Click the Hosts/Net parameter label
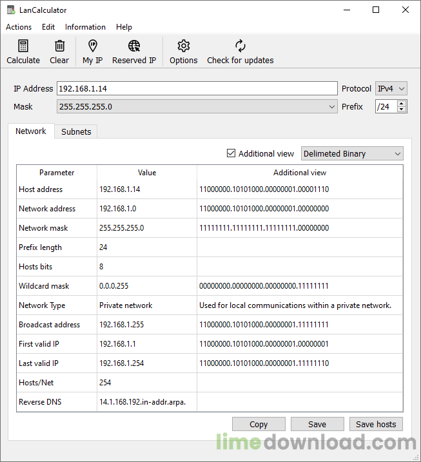 pos(36,383)
